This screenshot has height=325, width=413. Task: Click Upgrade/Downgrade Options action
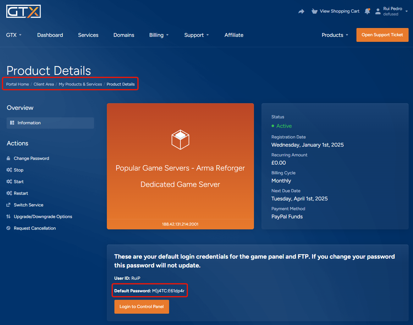tap(43, 216)
